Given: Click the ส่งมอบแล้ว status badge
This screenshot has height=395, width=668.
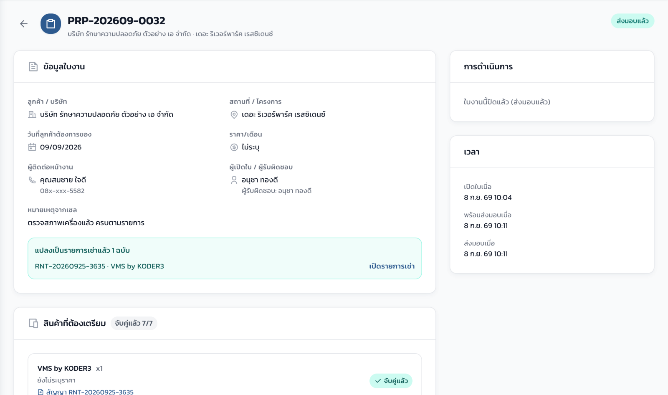Looking at the screenshot, I should tap(633, 21).
